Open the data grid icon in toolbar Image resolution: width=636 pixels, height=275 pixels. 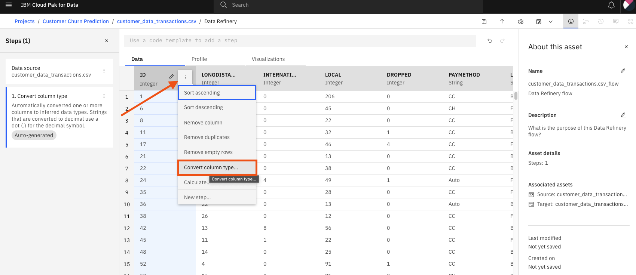click(x=631, y=21)
